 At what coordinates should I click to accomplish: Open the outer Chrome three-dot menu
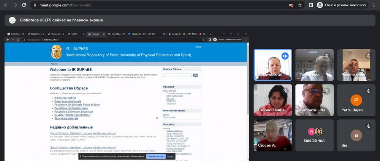(x=375, y=5)
